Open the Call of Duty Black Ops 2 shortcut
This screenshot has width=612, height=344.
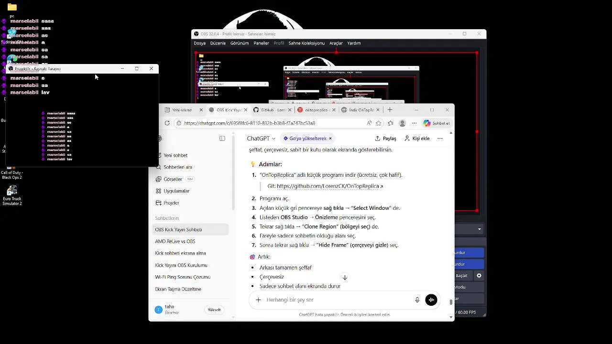pyautogui.click(x=12, y=172)
